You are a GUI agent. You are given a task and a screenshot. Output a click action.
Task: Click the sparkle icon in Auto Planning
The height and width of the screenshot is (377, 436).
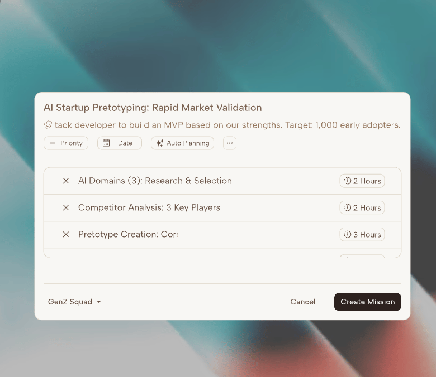tap(160, 143)
